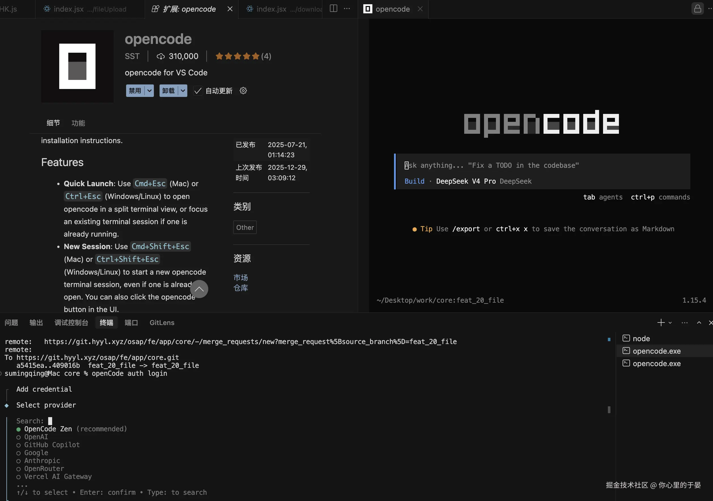Viewport: 713px width, 501px height.
Task: Click the lock icon in the opencode pane
Action: point(697,9)
